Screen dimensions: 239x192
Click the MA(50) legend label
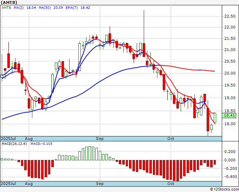[45, 8]
